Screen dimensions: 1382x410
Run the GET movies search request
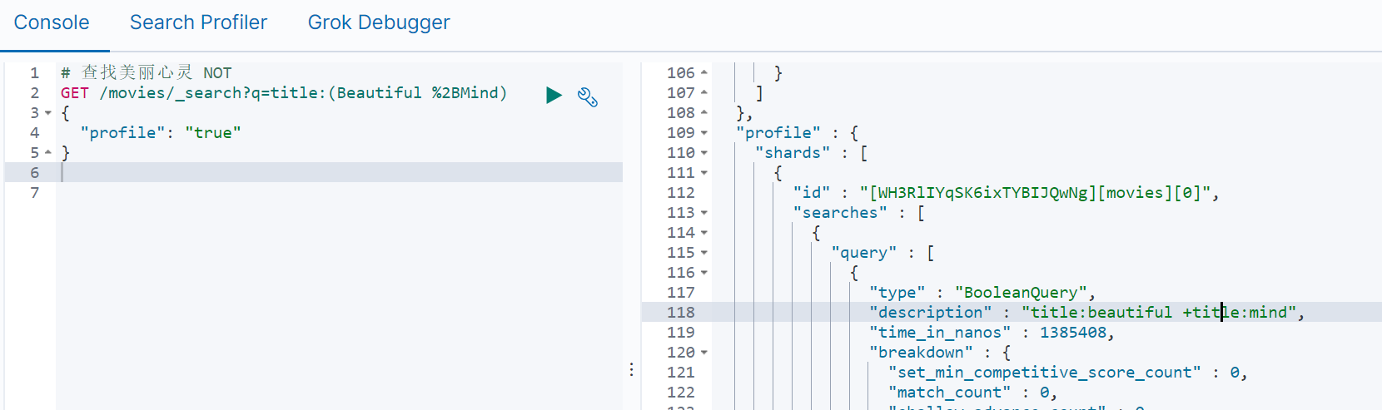[554, 95]
